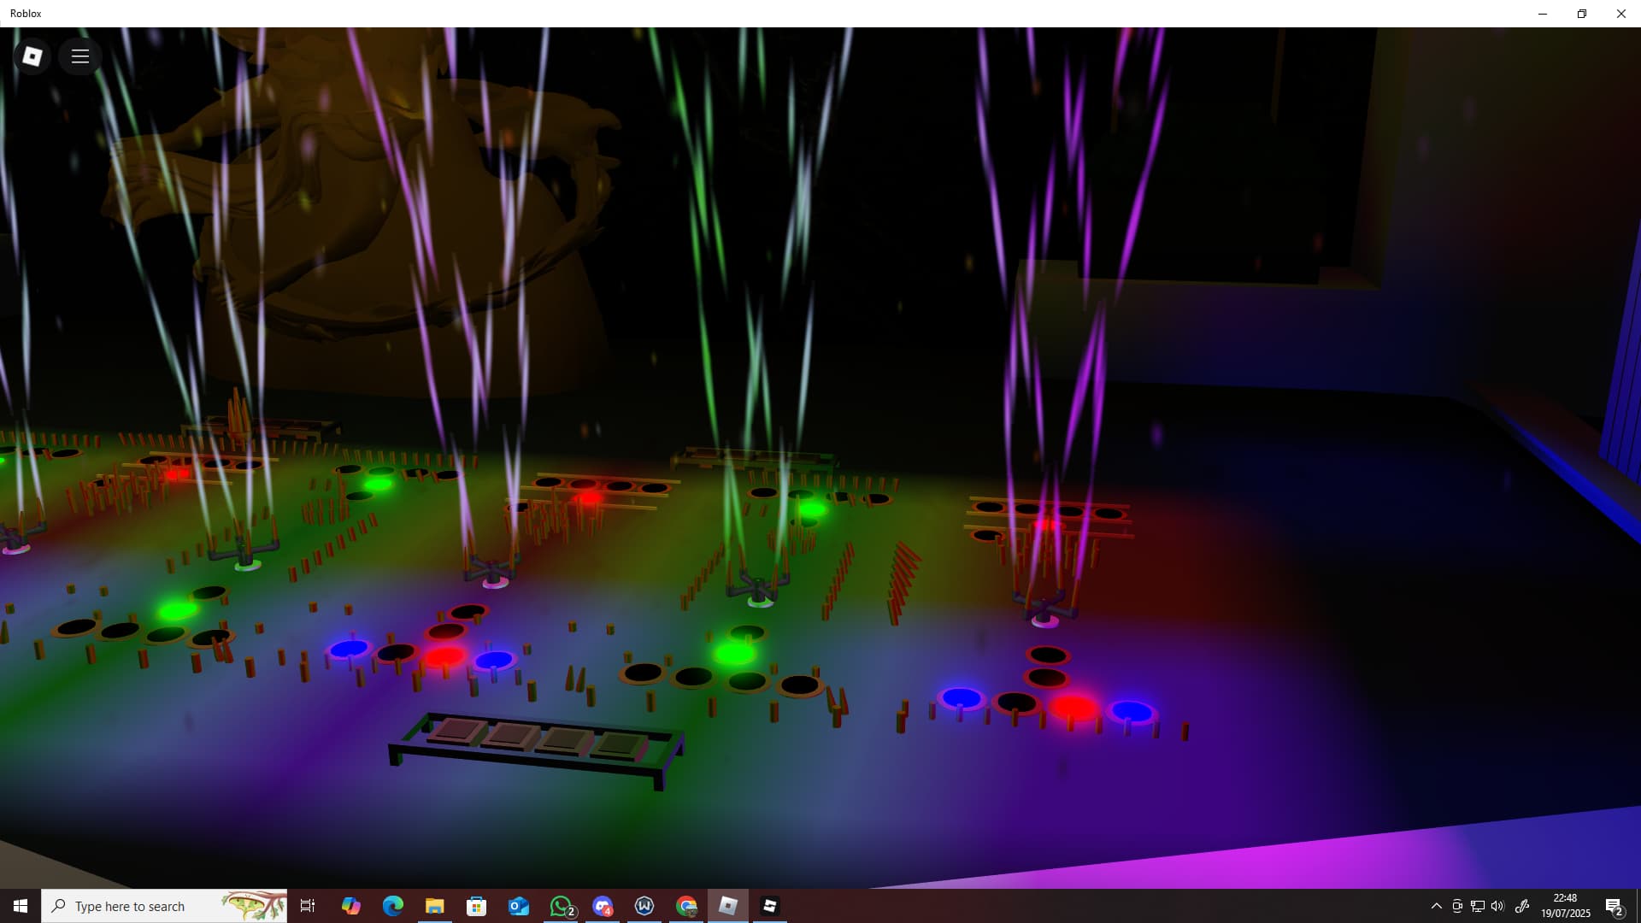Open Microsoft Store from the taskbar
1641x923 pixels.
pos(476,906)
